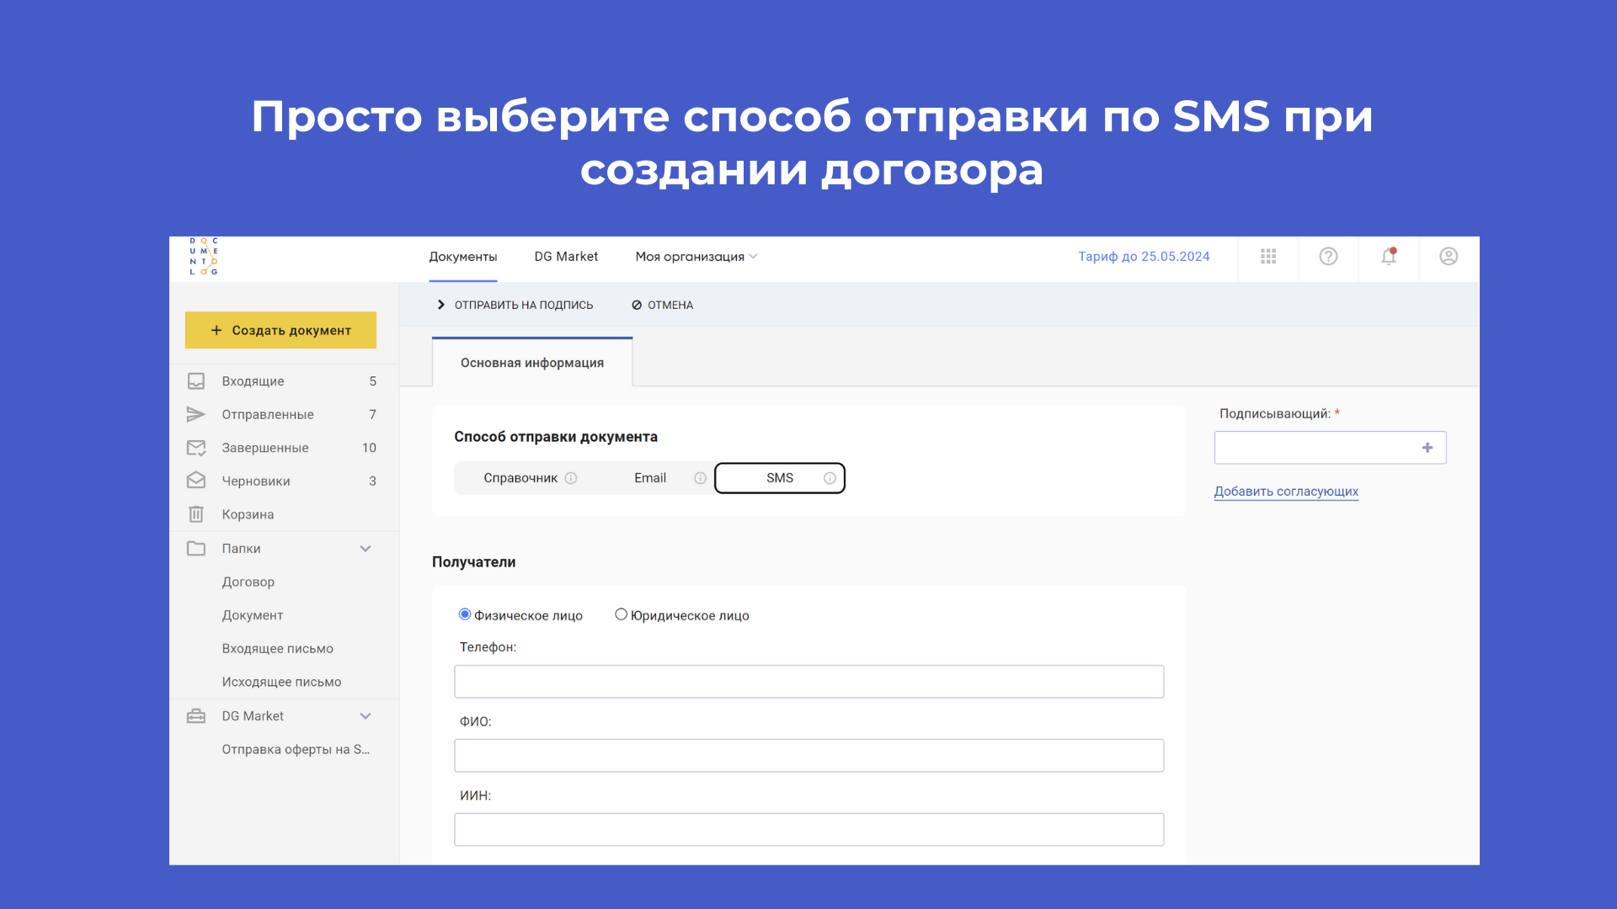Click the Inbox tray icon
The height and width of the screenshot is (909, 1617).
click(x=196, y=381)
